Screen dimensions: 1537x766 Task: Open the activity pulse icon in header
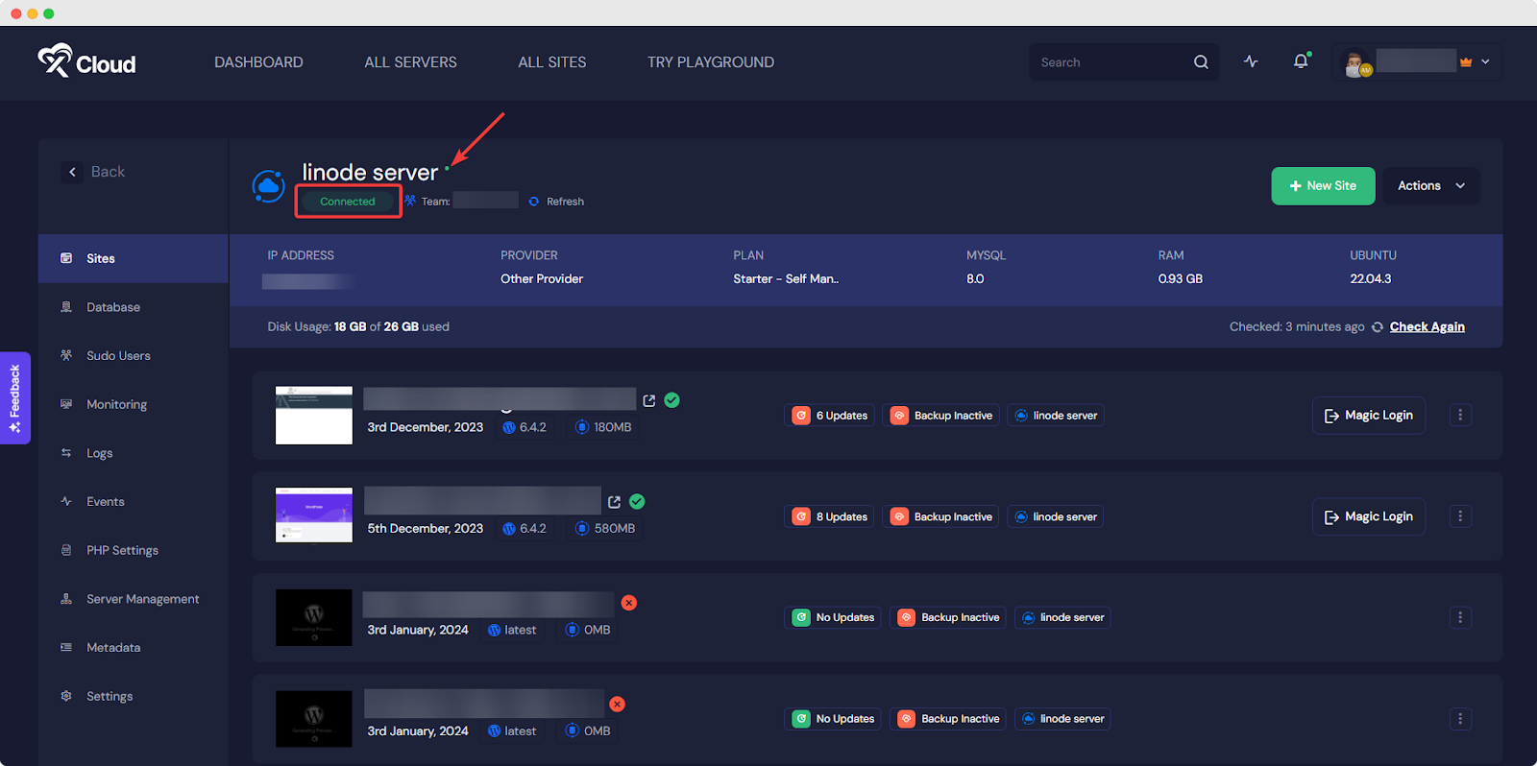pos(1251,61)
